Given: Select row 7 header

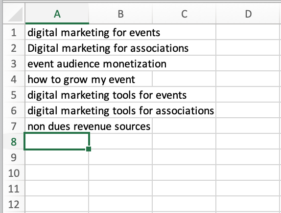Looking at the screenshot, I should (x=14, y=126).
